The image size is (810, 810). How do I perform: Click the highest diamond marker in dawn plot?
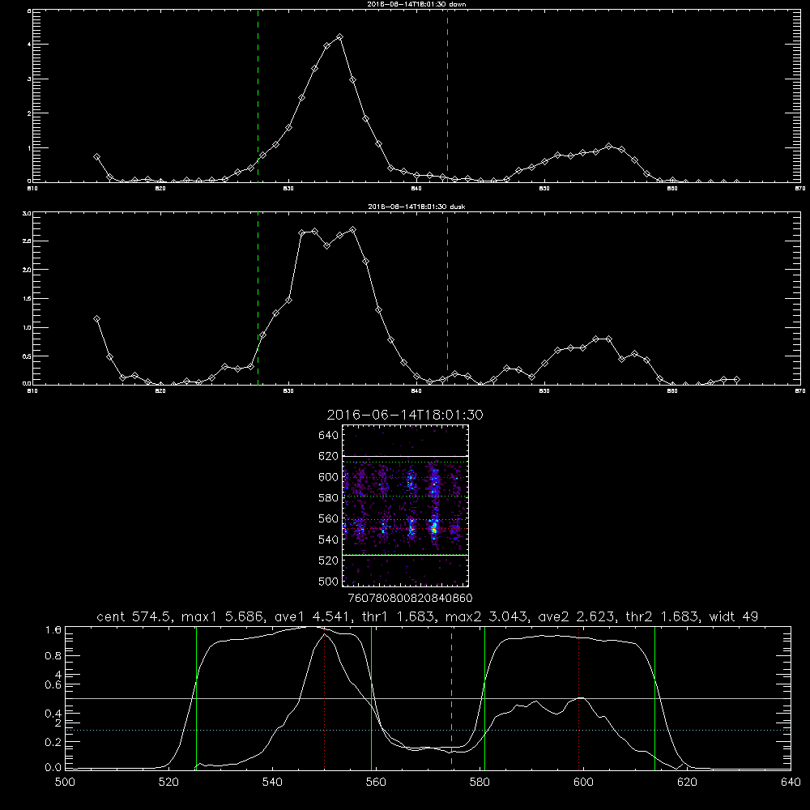click(x=339, y=37)
